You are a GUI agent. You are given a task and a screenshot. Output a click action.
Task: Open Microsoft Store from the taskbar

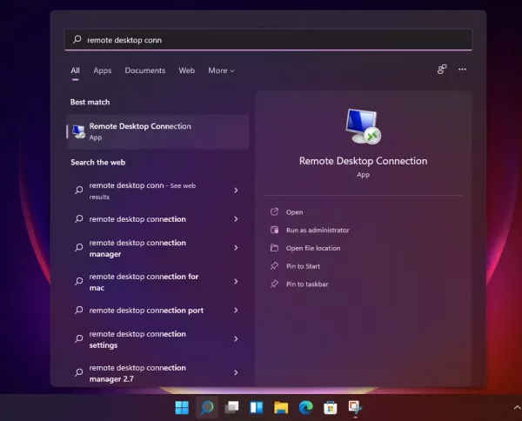click(331, 407)
